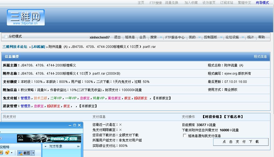Click the 点击支付下载 button

pyautogui.click(x=241, y=142)
